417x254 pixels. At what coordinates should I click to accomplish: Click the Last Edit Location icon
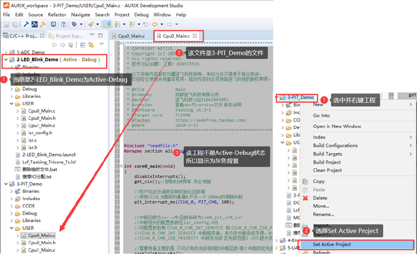146,25
